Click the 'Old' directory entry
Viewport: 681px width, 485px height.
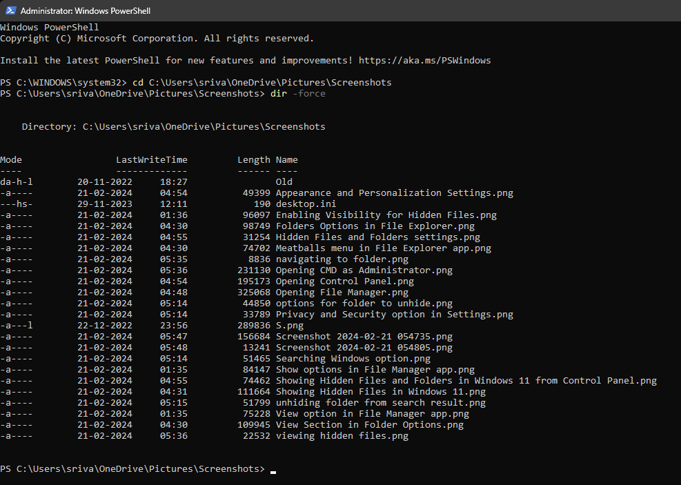[x=284, y=182]
